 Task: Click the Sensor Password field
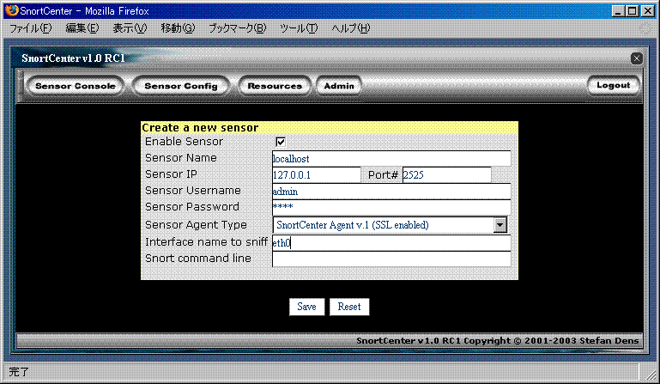click(x=391, y=207)
